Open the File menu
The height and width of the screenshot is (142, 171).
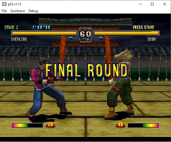[4, 11]
